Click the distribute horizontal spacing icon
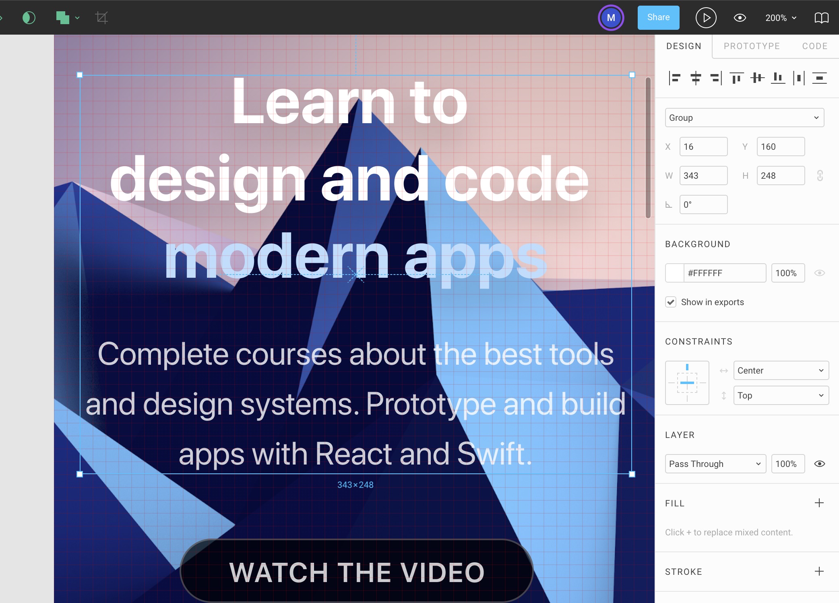 (x=799, y=78)
